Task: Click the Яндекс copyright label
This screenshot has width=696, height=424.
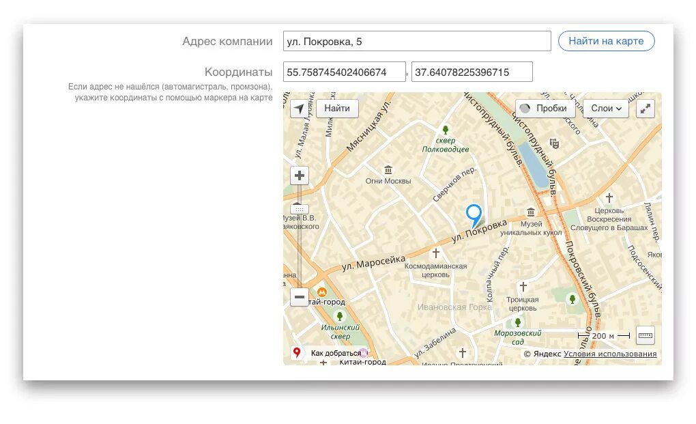Action: (x=542, y=354)
